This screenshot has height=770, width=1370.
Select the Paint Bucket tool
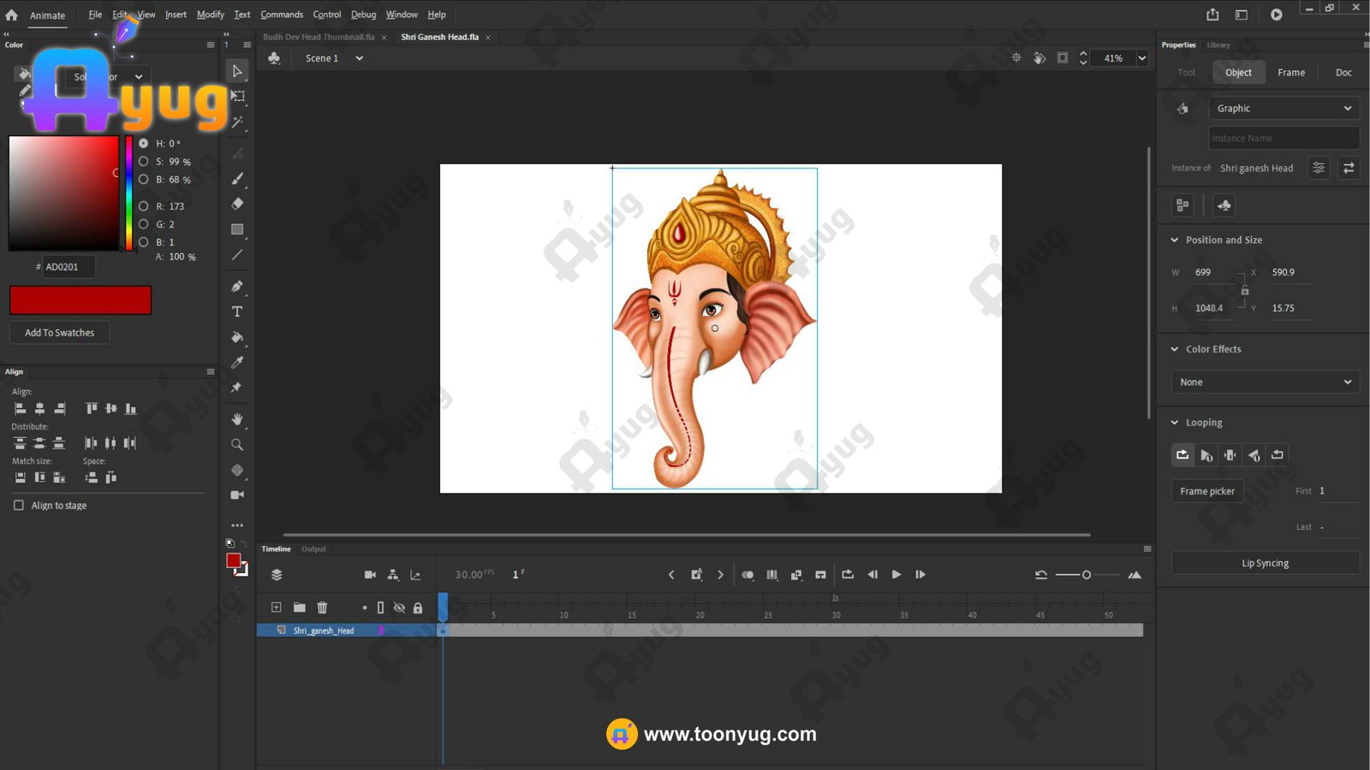coord(237,337)
